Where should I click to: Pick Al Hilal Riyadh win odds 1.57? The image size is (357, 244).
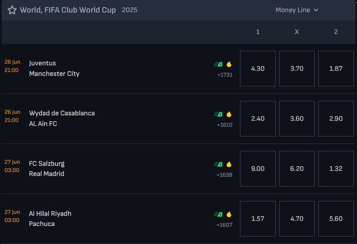pyautogui.click(x=258, y=219)
